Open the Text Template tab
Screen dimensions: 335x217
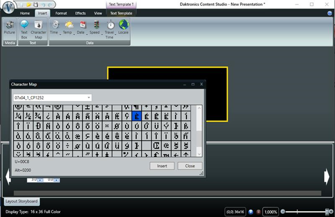pos(121,13)
